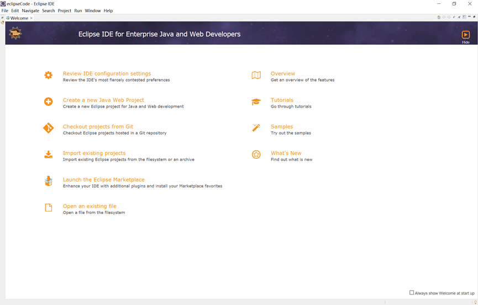Click 'Import existing Eclipse projects from the filesystem' text
The height and width of the screenshot is (305, 478).
coord(128,159)
